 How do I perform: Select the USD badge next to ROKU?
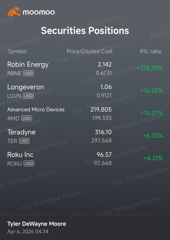tap(29, 164)
